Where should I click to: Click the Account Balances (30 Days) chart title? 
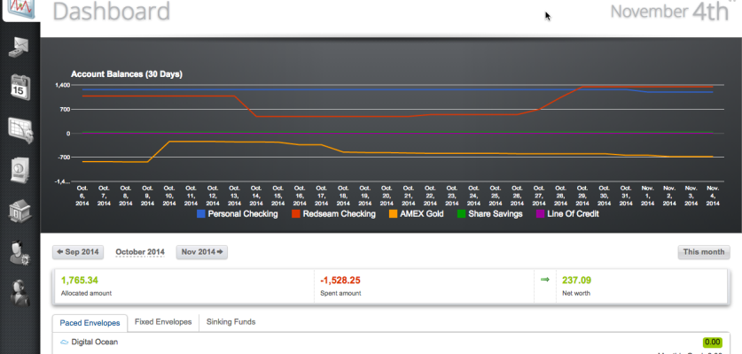point(127,74)
